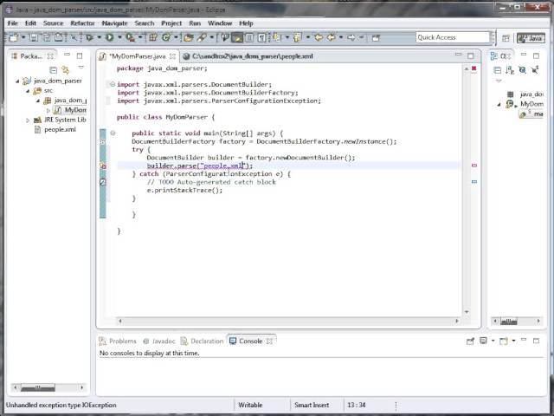Screen dimensions: 554x416
Task: Switch to the people.xml editor tab
Action: point(248,56)
